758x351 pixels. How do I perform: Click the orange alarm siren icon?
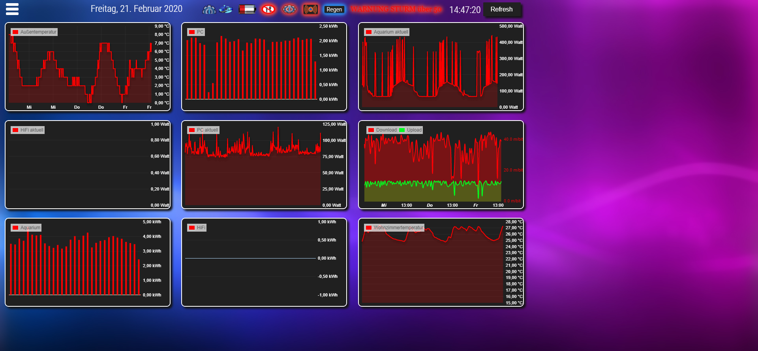coord(311,9)
